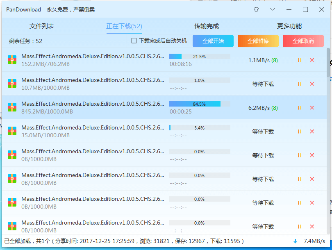This screenshot has width=332, height=250.
Task: Click the archive file icon of the 35.0MB/1000.0MB item
Action: coord(12,131)
